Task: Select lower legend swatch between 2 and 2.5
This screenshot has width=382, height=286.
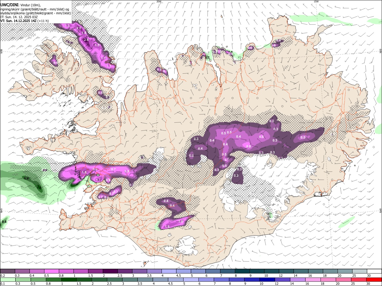Action: pos(99,279)
